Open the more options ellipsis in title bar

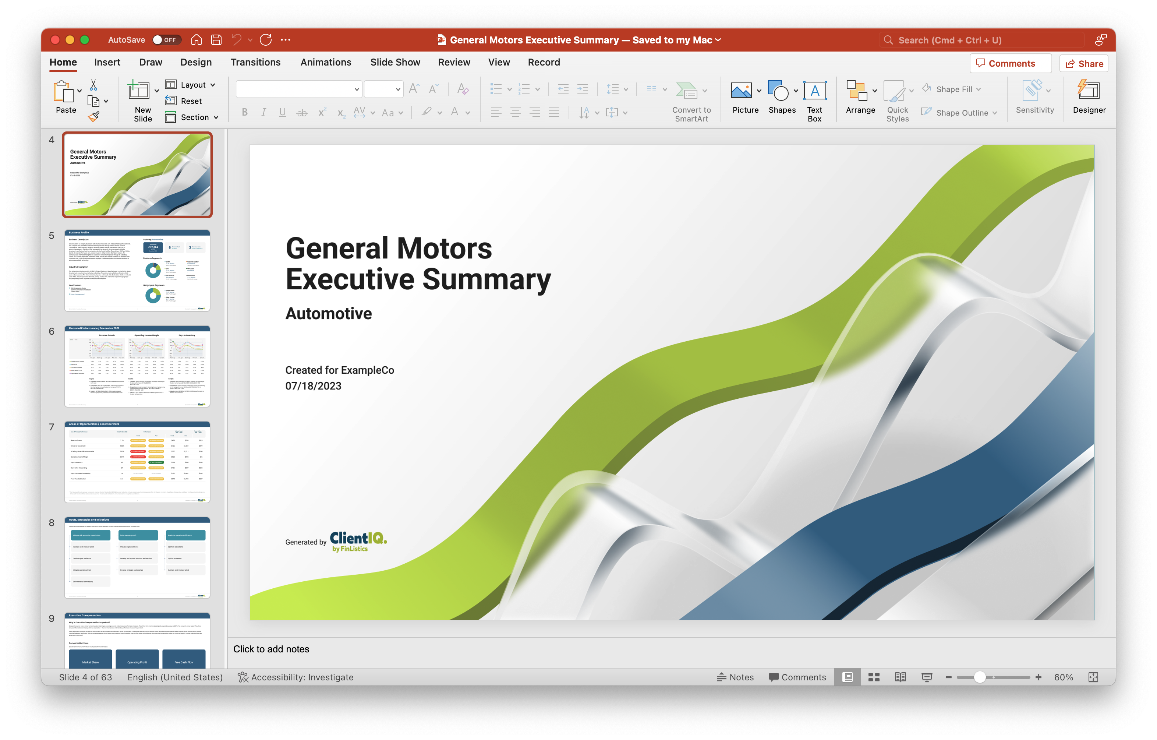click(286, 40)
